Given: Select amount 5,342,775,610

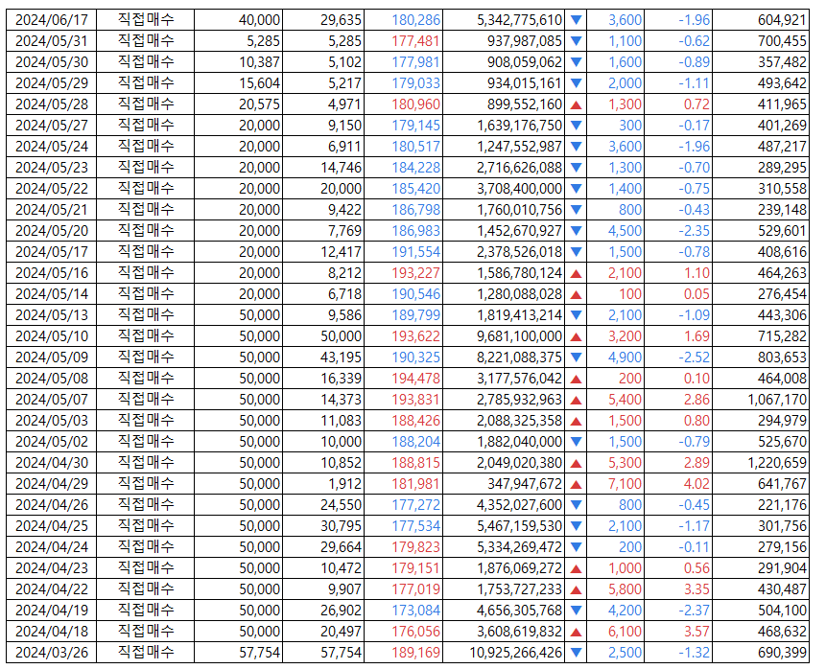Looking at the screenshot, I should tap(519, 20).
